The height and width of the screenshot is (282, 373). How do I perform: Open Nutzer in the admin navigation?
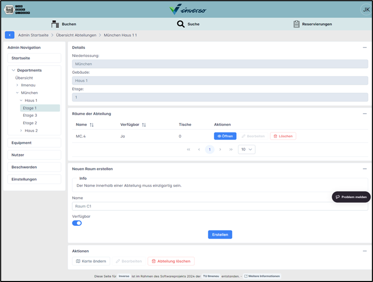pyautogui.click(x=34, y=155)
